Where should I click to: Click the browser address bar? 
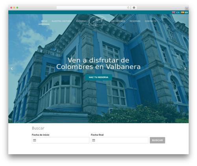pos(93,7)
